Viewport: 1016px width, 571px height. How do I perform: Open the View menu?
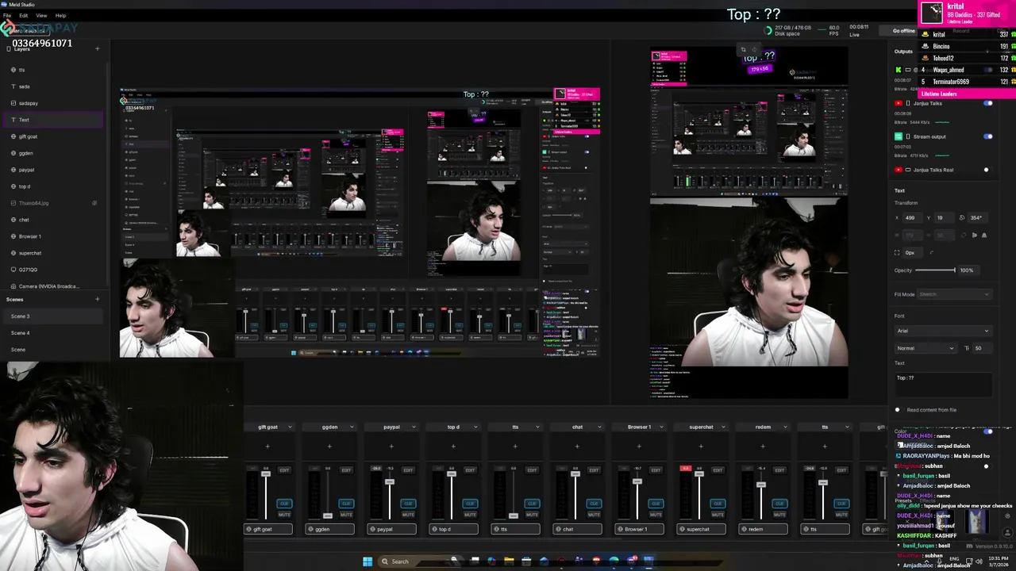coord(41,15)
